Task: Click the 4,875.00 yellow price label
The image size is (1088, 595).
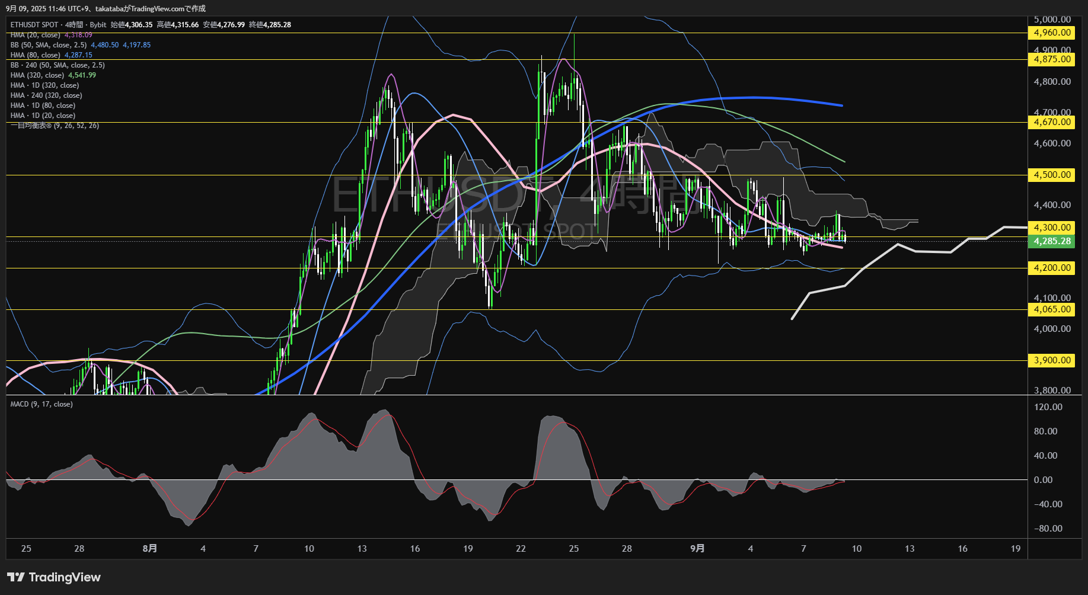Action: point(1051,59)
